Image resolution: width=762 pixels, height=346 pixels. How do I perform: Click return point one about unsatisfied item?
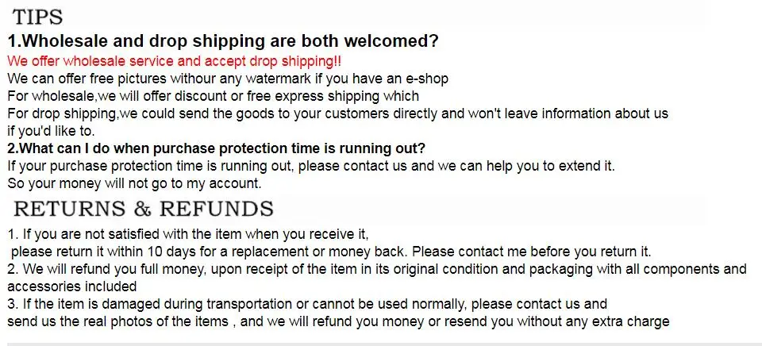click(x=188, y=234)
